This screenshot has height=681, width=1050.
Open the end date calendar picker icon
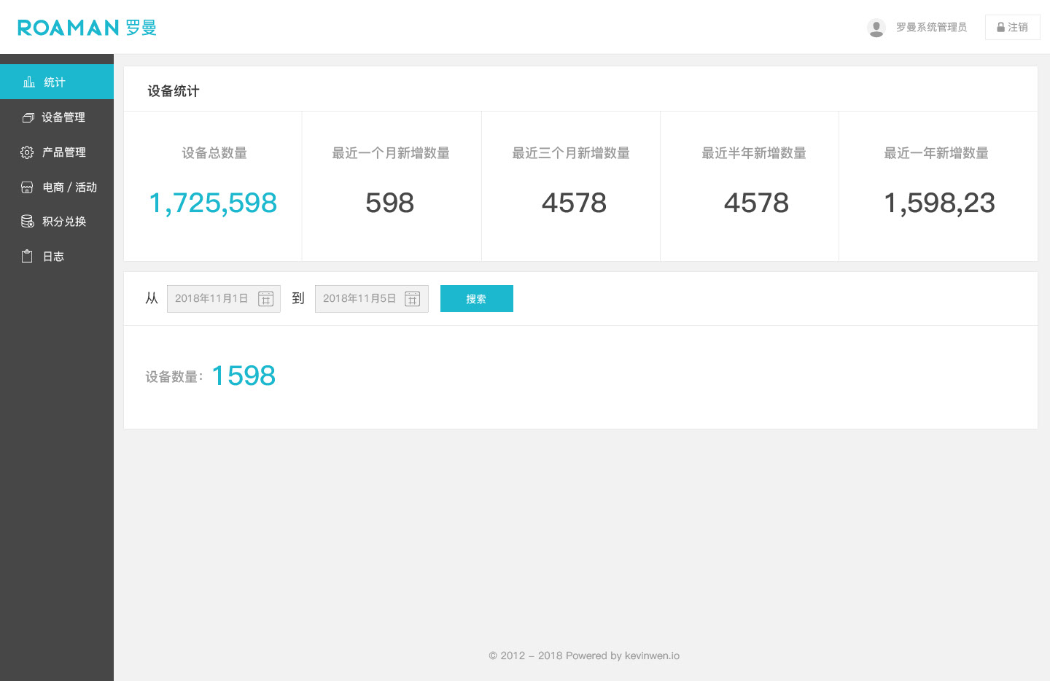tap(413, 299)
